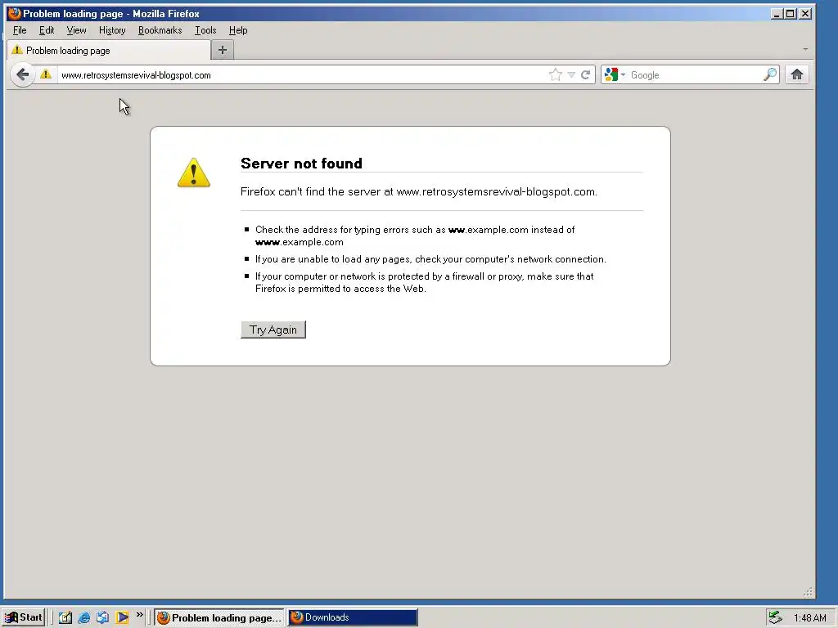Click the Try Again button
838x628 pixels.
(x=273, y=330)
